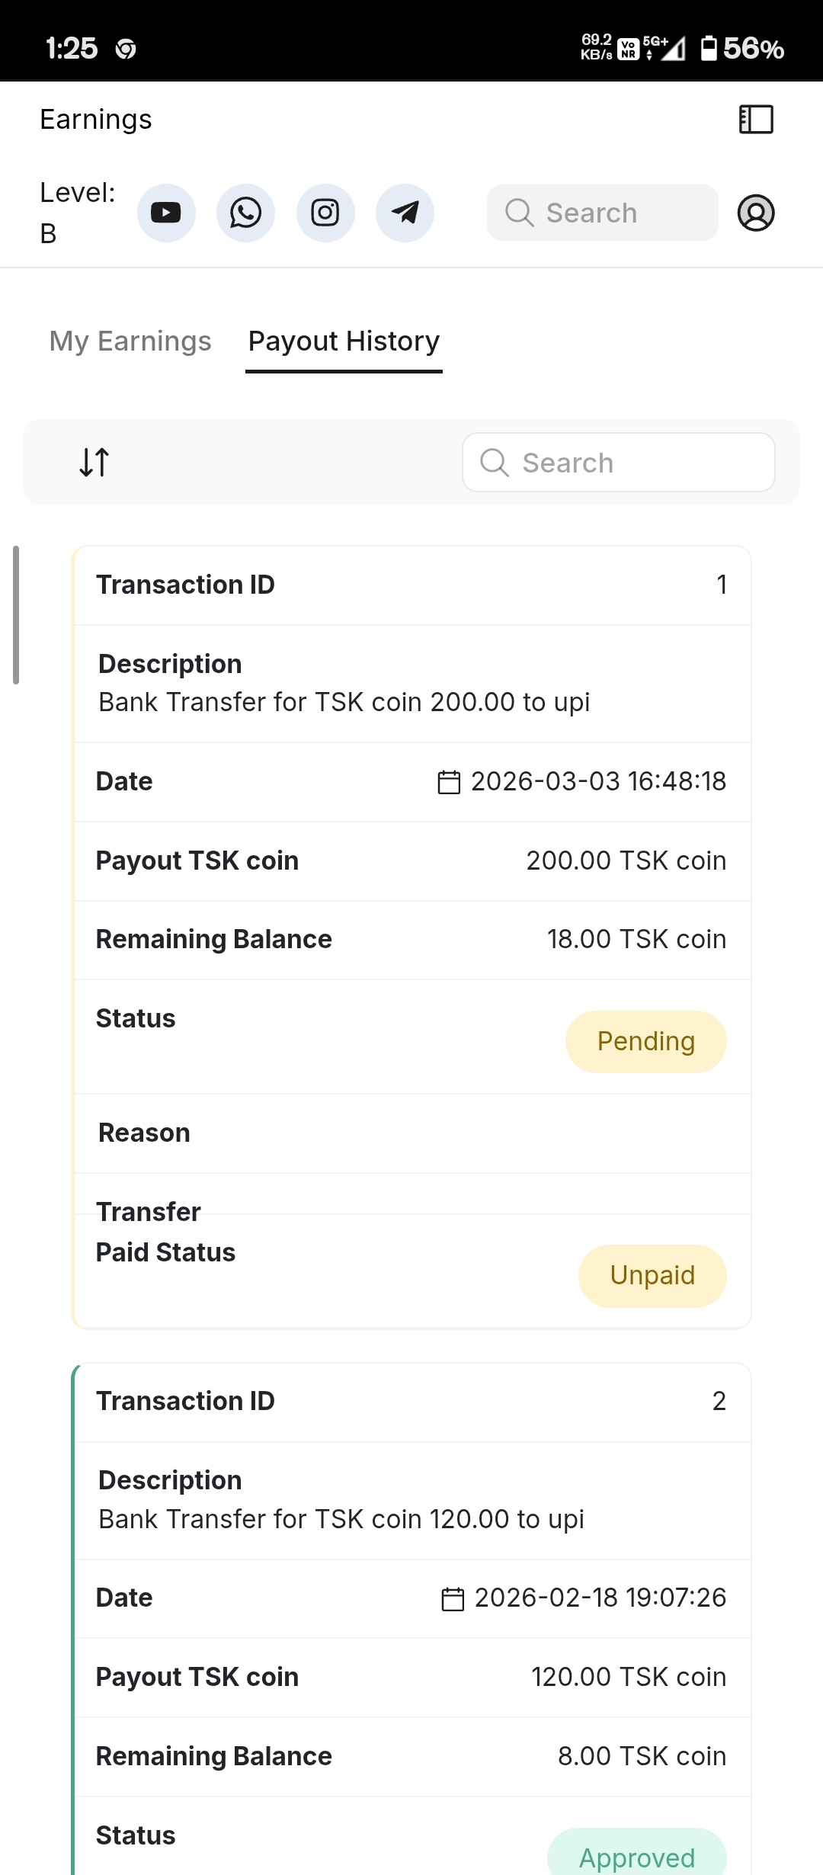Screen dimensions: 823x1875
Task: Select Transaction ID 1 row
Action: (x=411, y=585)
